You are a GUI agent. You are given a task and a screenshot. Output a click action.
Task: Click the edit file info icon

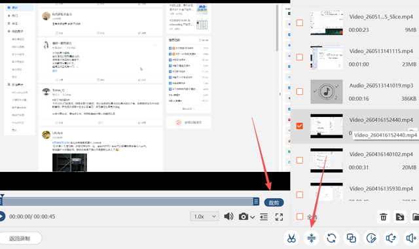point(371,238)
